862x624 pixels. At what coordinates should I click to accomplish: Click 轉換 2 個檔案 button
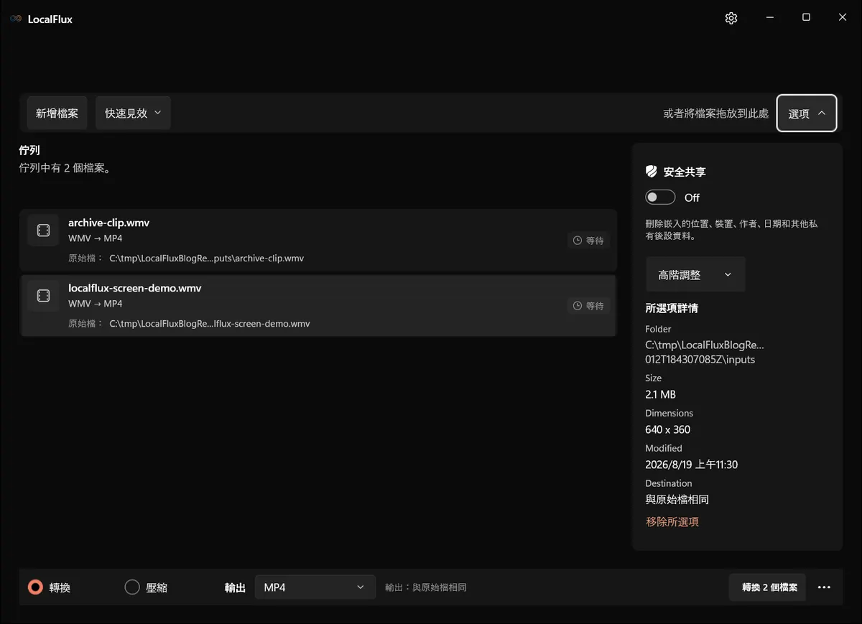768,587
